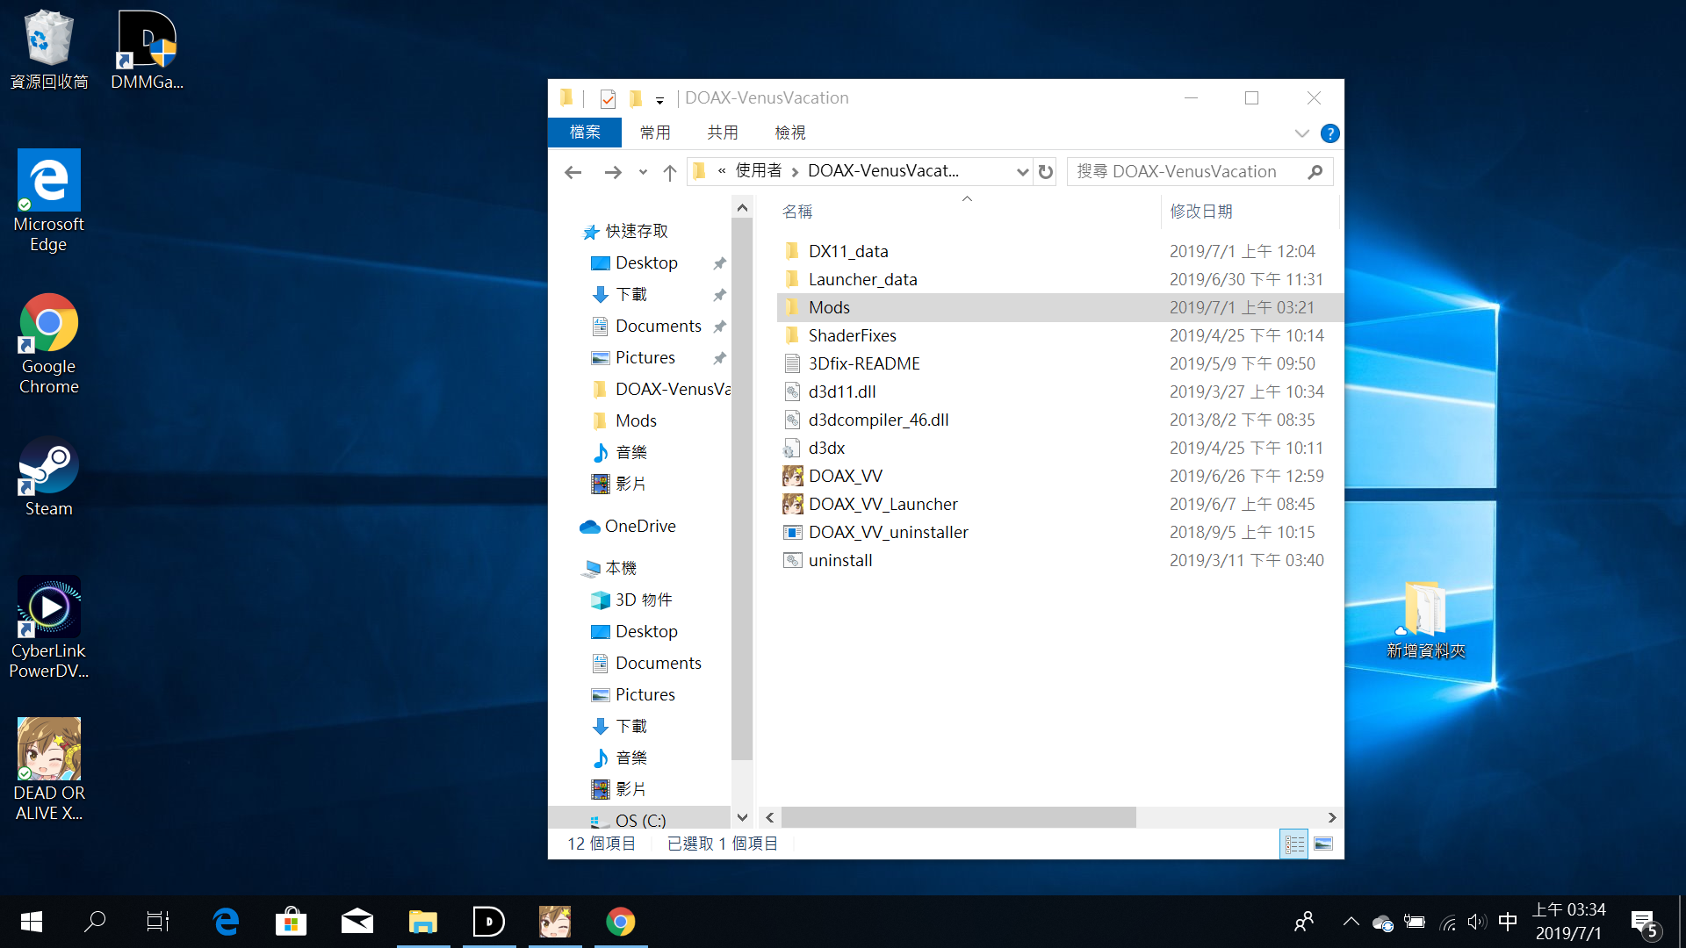This screenshot has height=948, width=1686.
Task: Open Task View on the taskbar
Action: pos(158,922)
